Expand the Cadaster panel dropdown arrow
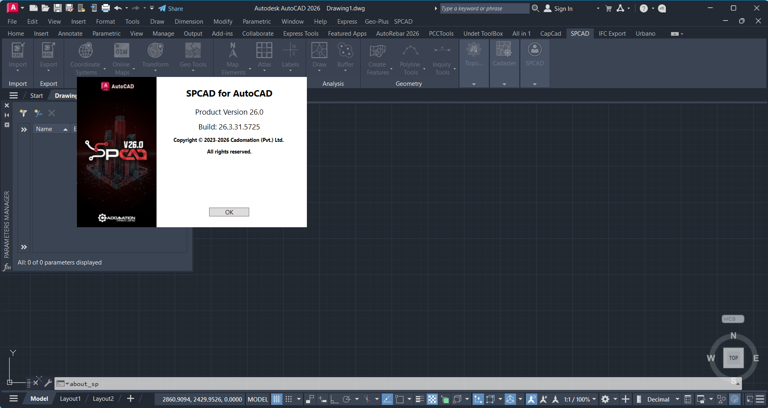Image resolution: width=768 pixels, height=408 pixels. click(504, 84)
